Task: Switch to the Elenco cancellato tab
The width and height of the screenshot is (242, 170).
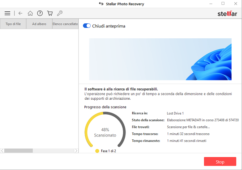Action: 65,24
